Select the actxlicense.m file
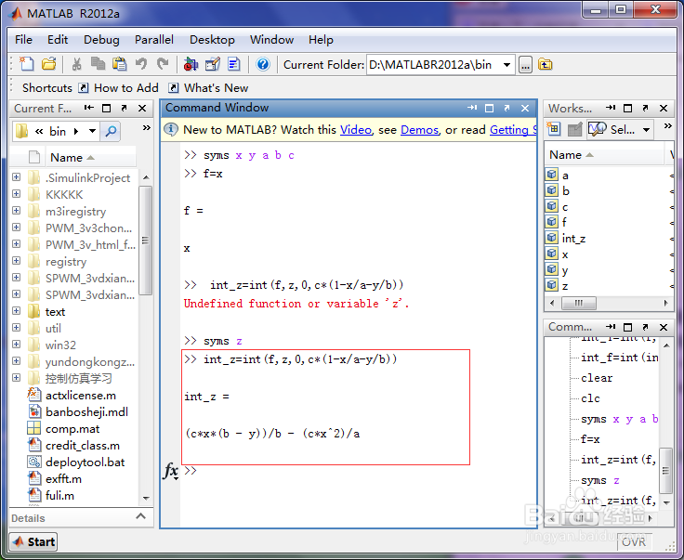This screenshot has width=684, height=560. (x=81, y=396)
